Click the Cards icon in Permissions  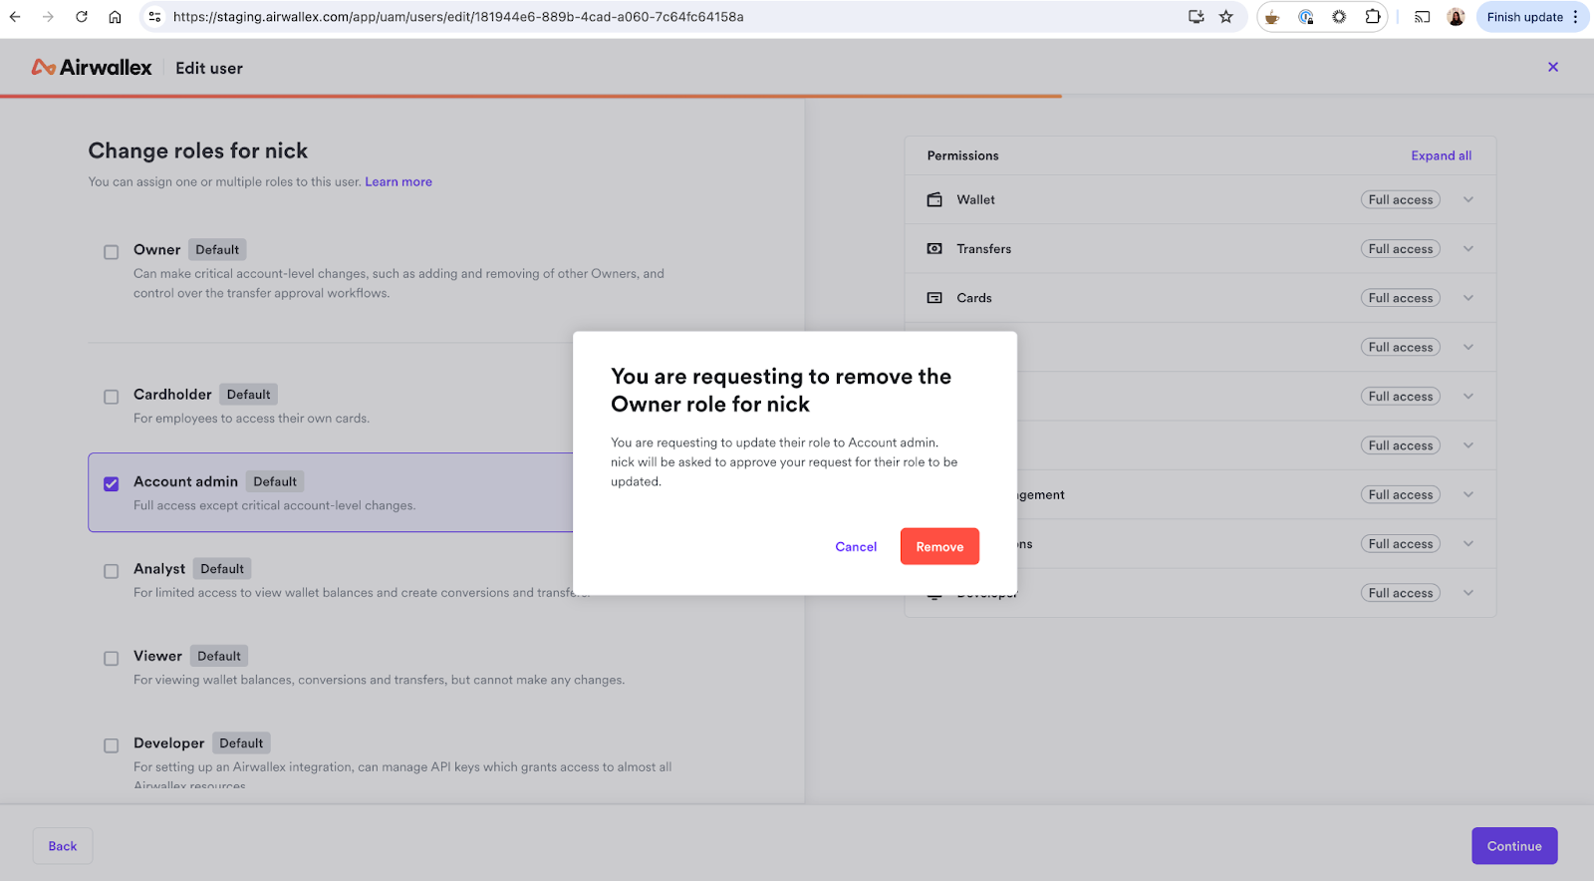tap(934, 298)
